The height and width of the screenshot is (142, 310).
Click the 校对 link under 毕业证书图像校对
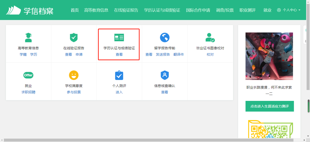point(210,55)
